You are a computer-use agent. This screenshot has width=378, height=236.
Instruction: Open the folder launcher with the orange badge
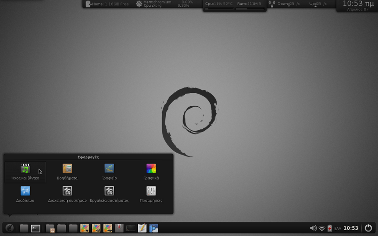pyautogui.click(x=50, y=228)
